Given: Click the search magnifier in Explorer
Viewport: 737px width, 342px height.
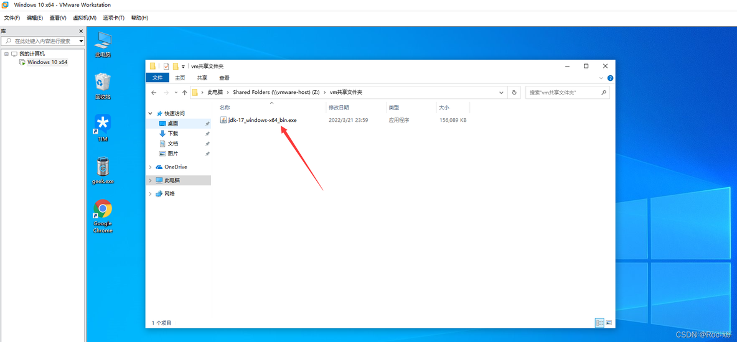Looking at the screenshot, I should click(x=604, y=93).
